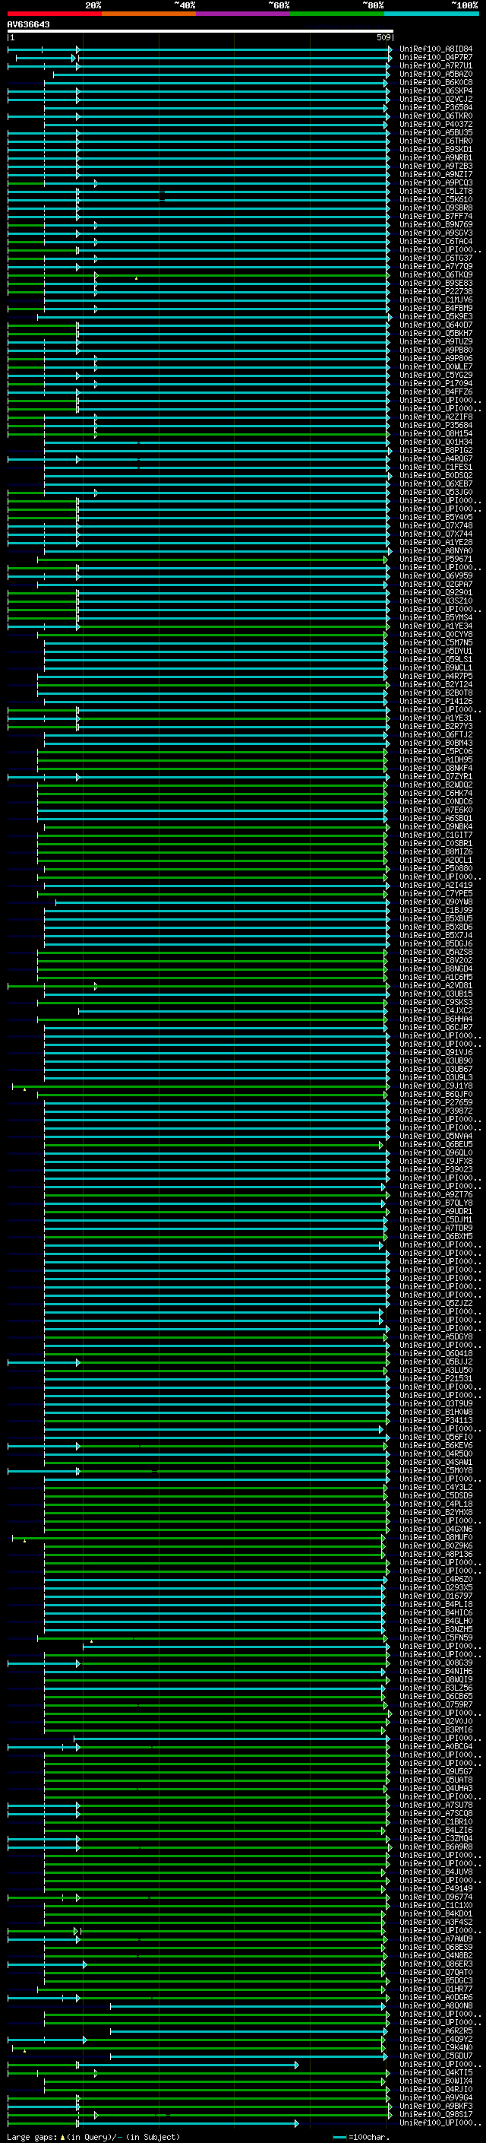
Task: Select the purple ~60% identity legend segment
Action: coord(242,14)
